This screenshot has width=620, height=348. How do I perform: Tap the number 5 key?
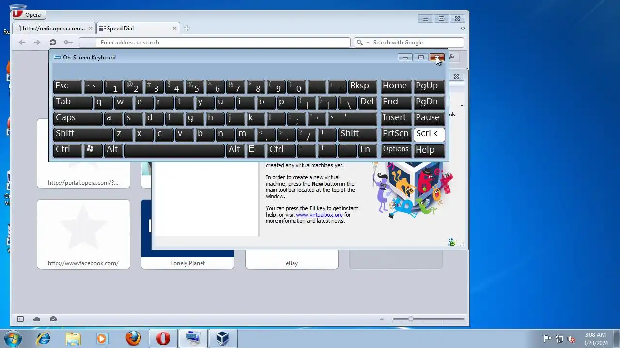tap(195, 86)
